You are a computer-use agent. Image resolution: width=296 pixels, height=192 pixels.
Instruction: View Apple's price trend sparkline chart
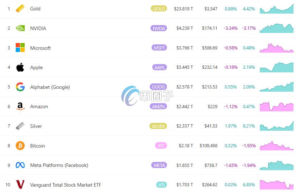point(277,67)
